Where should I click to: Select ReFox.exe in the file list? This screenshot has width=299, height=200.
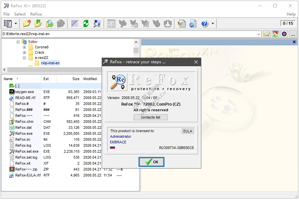click(24, 133)
